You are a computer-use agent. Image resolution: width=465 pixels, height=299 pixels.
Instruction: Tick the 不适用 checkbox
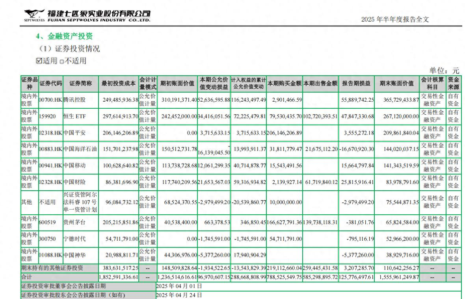(x=62, y=61)
